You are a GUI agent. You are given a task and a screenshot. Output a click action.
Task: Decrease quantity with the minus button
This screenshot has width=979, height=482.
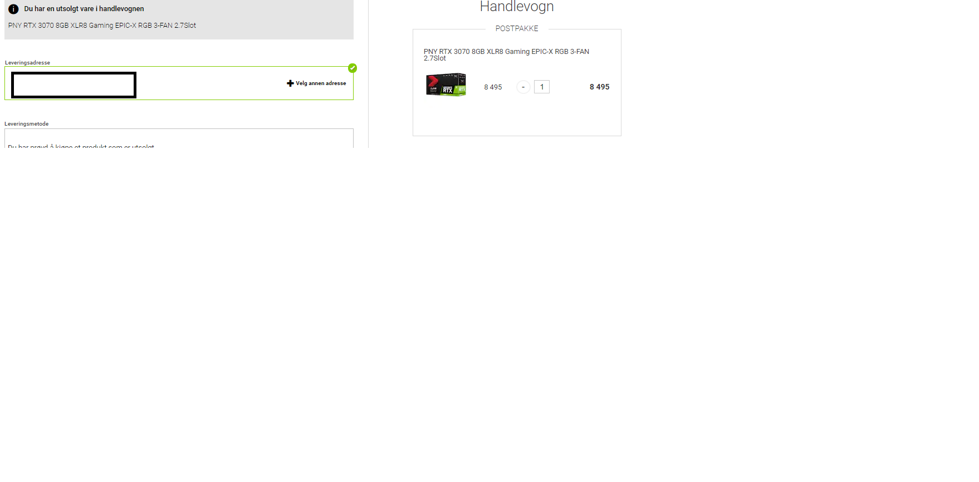tap(523, 87)
